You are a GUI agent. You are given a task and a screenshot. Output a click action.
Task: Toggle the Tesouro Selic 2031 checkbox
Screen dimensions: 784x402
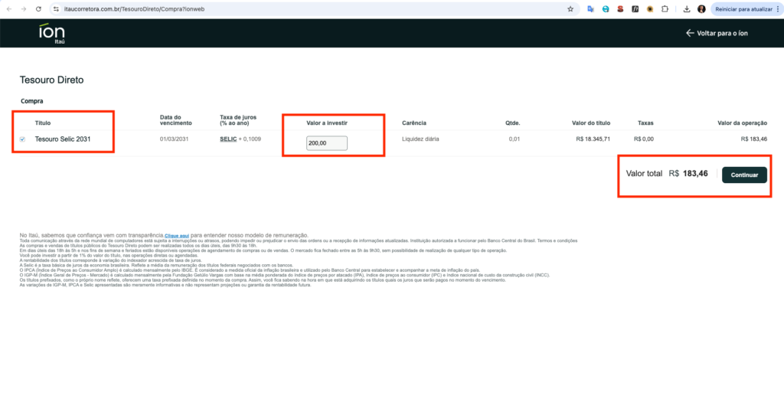[22, 139]
